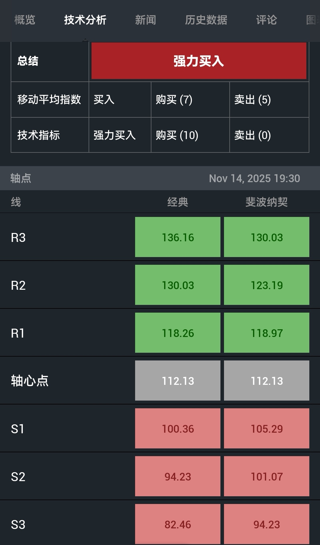
Task: Tap the gray classic pivot value 112.13
Action: 178,381
